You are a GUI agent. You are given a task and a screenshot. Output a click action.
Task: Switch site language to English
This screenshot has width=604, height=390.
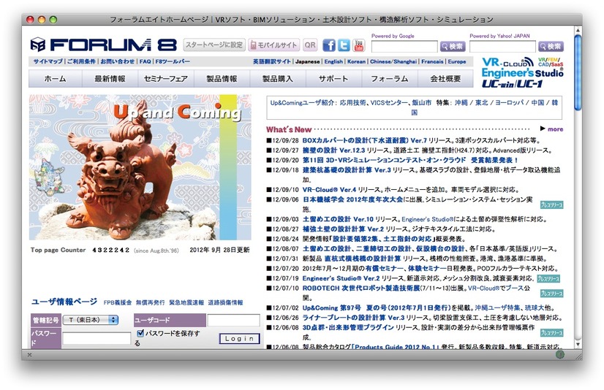pyautogui.click(x=333, y=61)
